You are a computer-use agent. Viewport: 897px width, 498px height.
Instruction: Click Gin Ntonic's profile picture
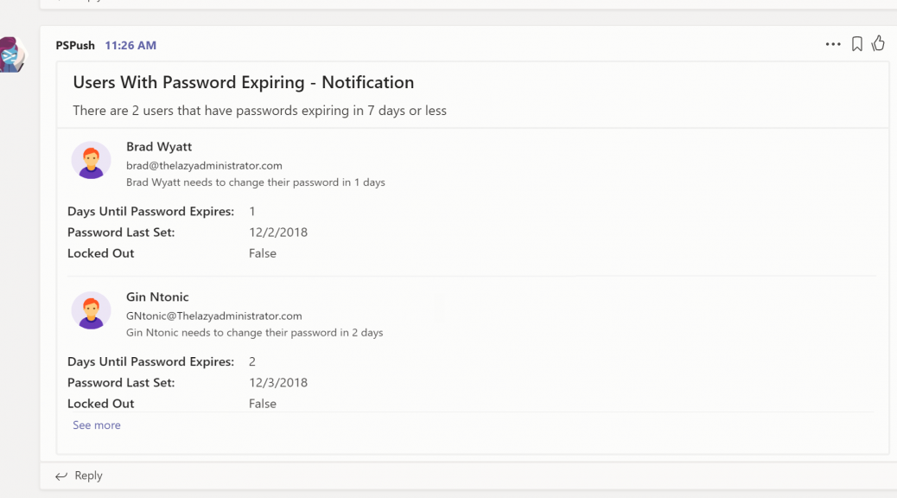pos(91,310)
